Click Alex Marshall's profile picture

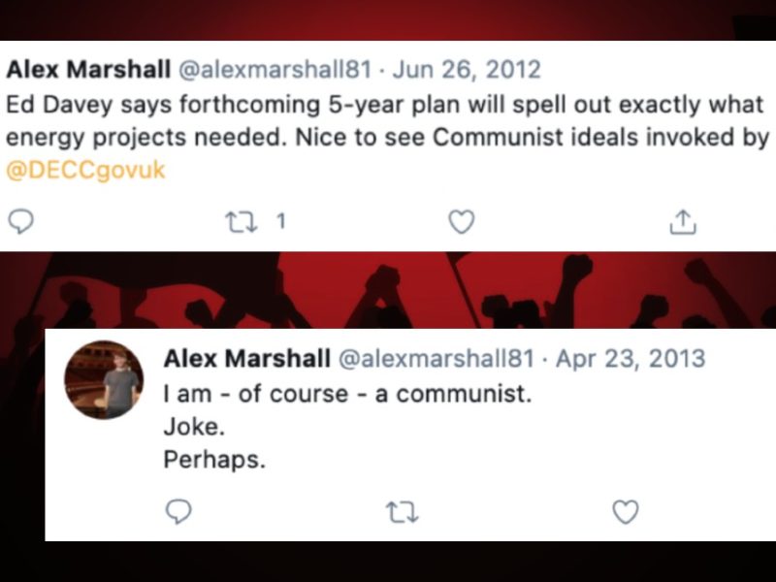(104, 379)
